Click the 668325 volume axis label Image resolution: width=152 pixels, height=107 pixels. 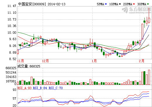(11, 68)
